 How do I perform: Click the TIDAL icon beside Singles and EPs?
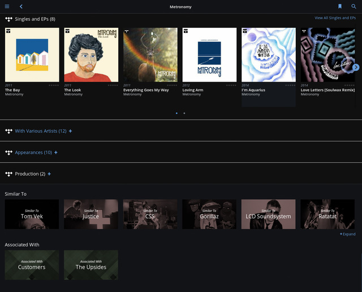tap(8, 19)
